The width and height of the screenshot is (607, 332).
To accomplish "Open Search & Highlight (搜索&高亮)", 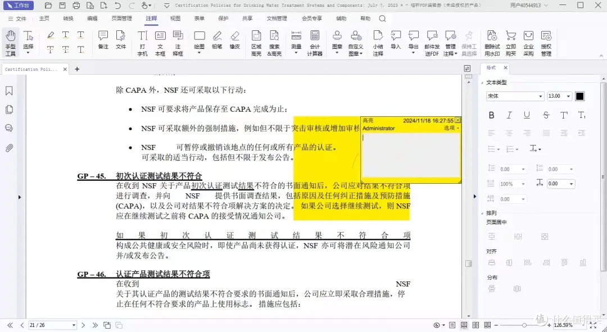I will click(274, 43).
